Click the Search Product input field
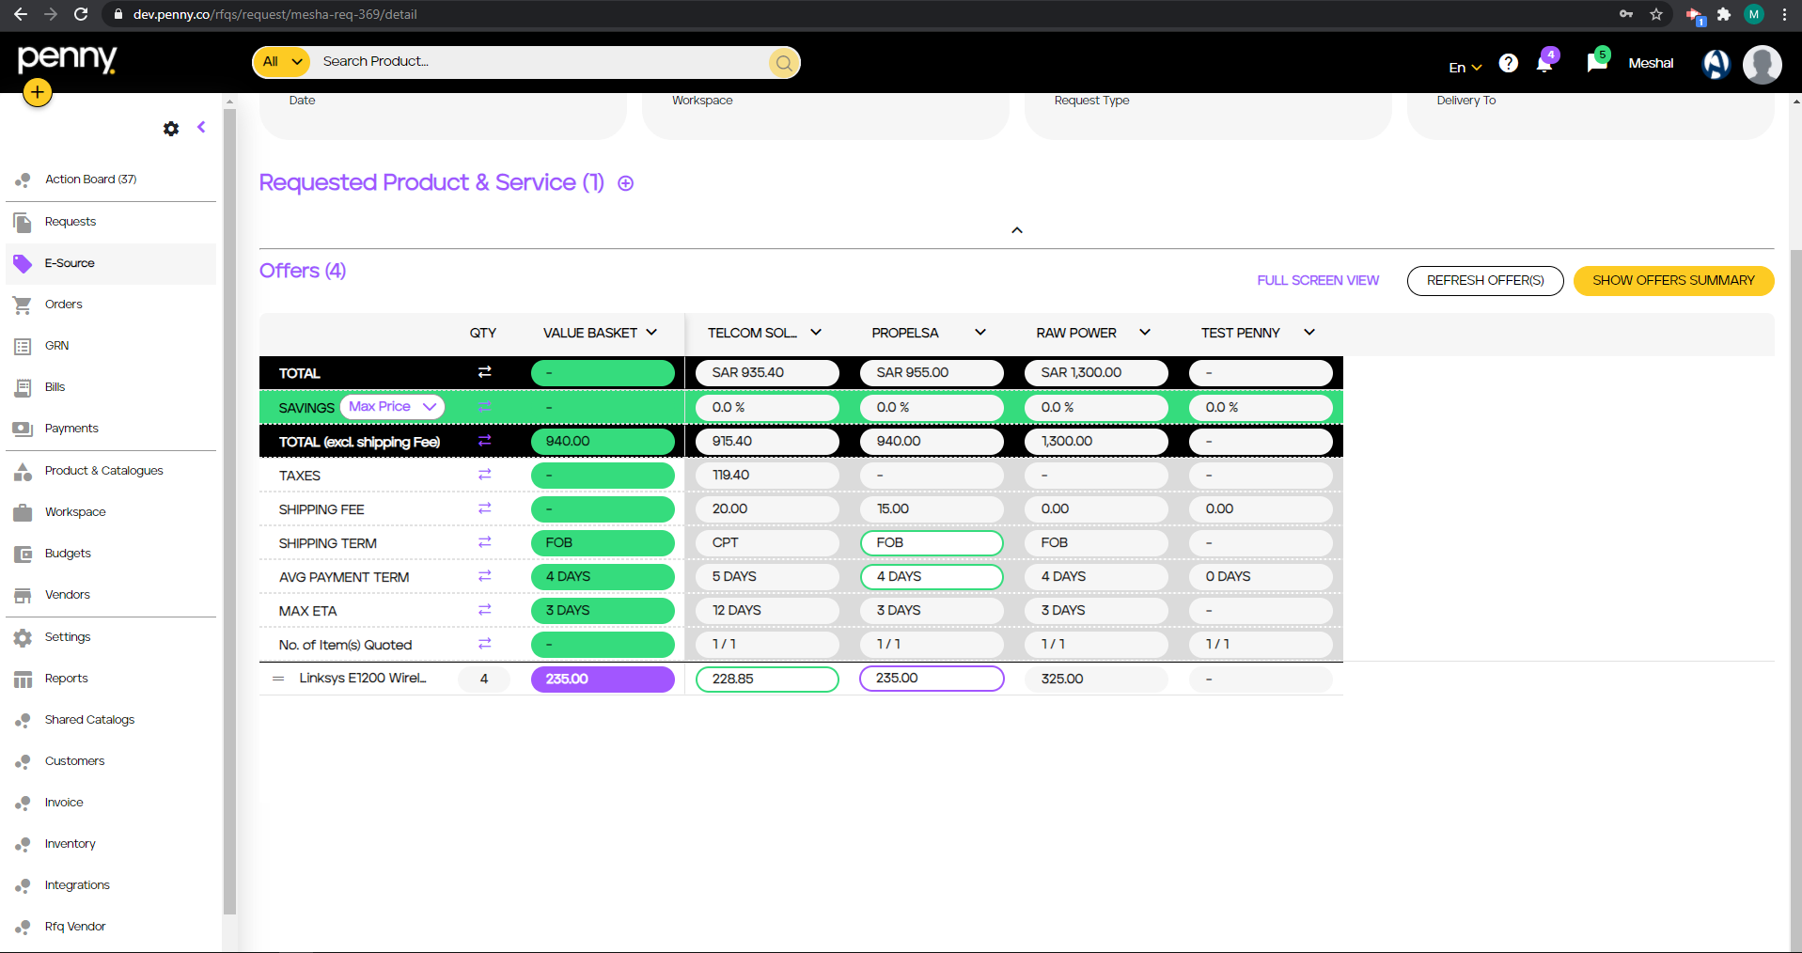This screenshot has height=953, width=1802. [541, 62]
